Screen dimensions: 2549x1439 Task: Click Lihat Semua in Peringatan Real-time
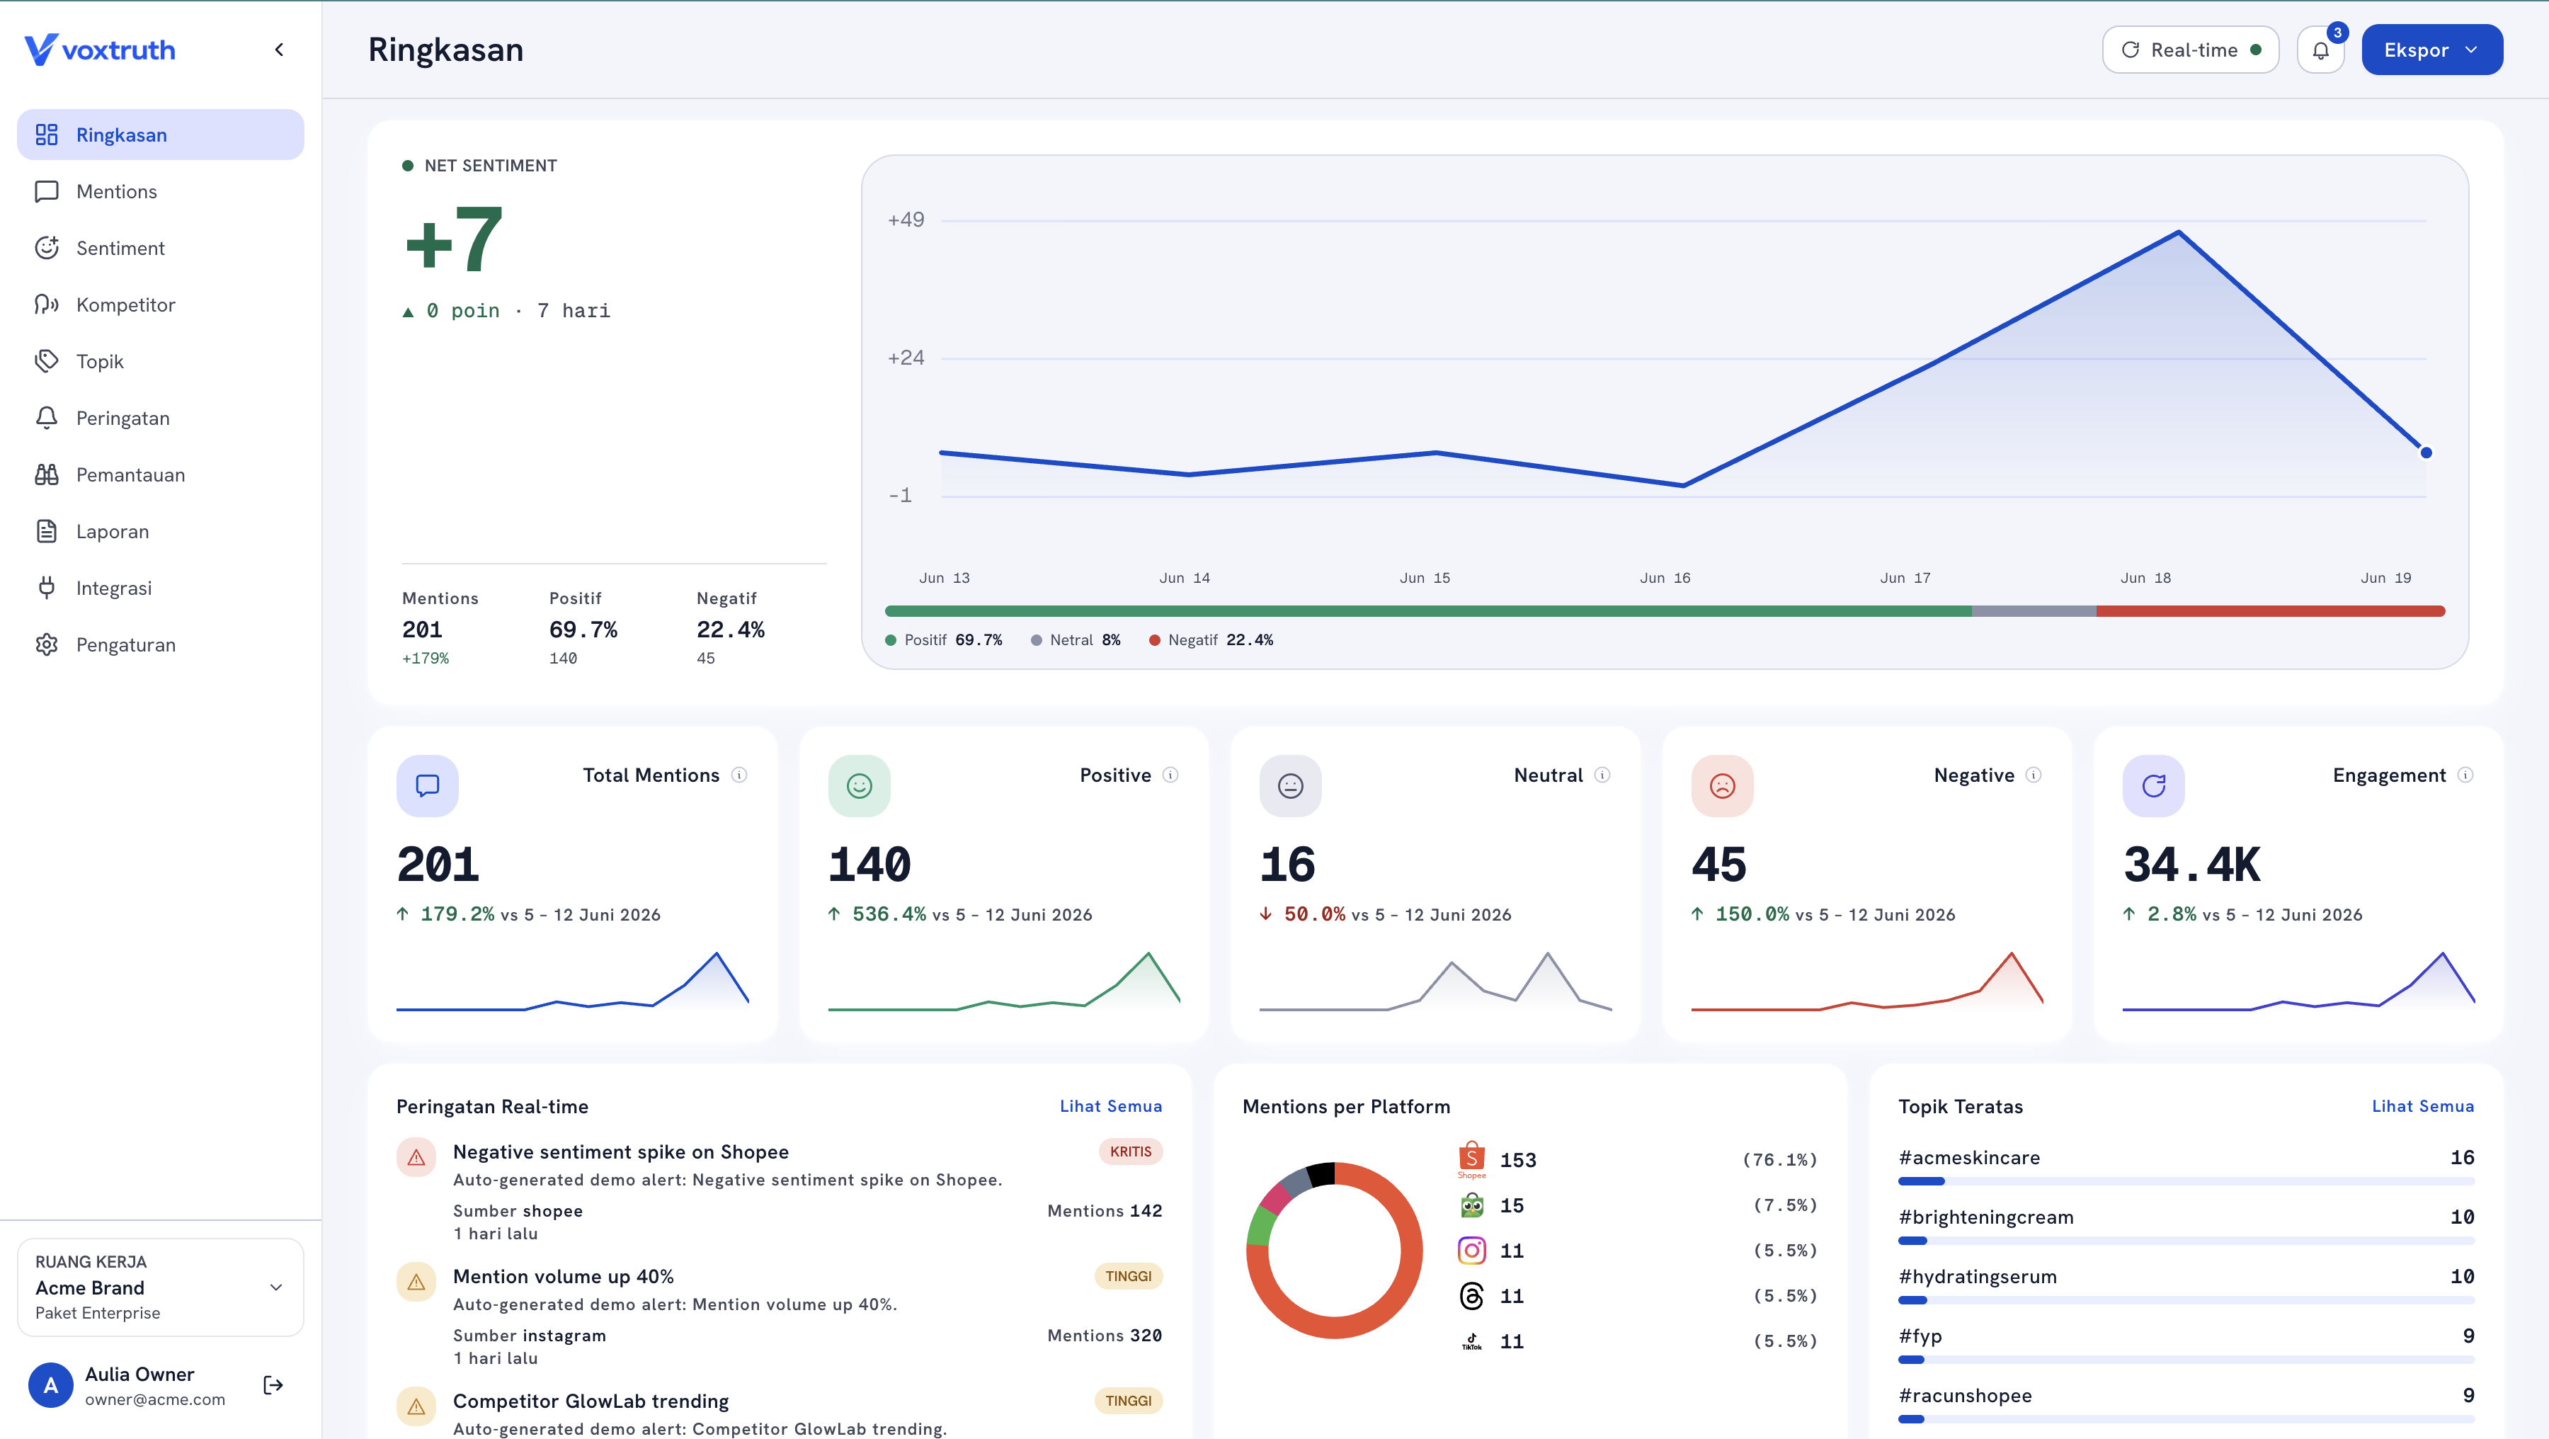click(1110, 1105)
